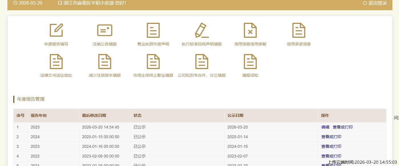
Task: Click the 报告年份 column header
Action: [39, 115]
